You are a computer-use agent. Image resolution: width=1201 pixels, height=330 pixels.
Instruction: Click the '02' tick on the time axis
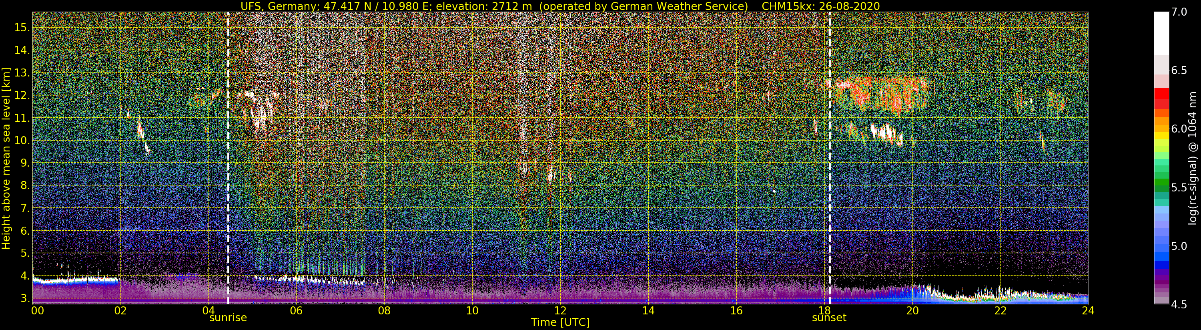click(x=121, y=310)
